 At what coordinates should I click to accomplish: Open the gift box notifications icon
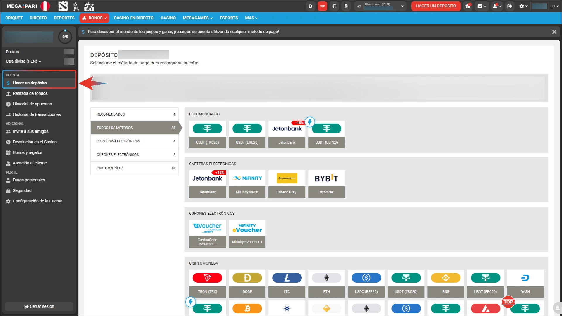pos(468,6)
